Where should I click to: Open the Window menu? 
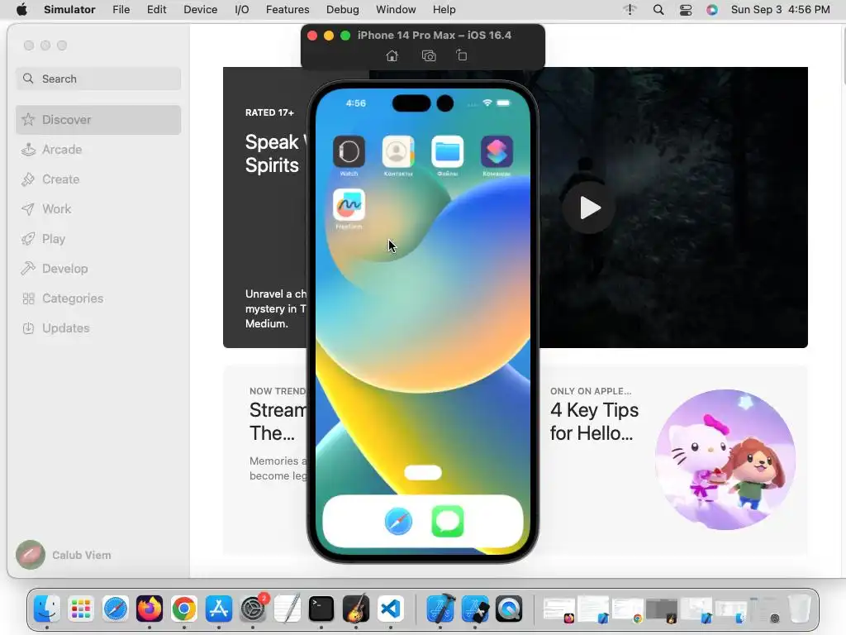point(396,10)
